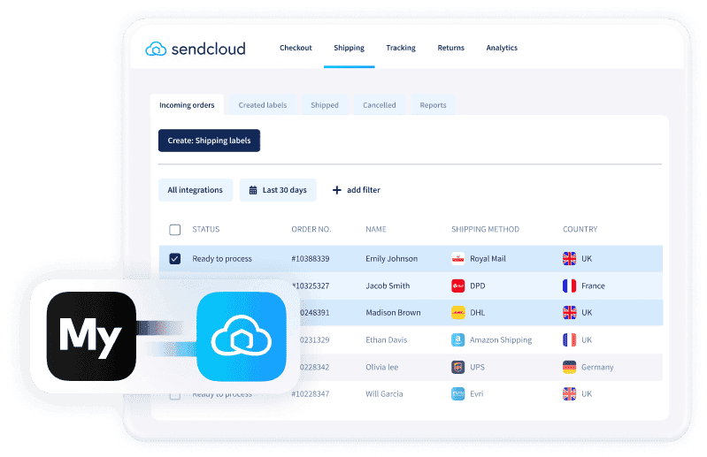
Task: Click the UK flag in Emily Johnson row
Action: [570, 259]
